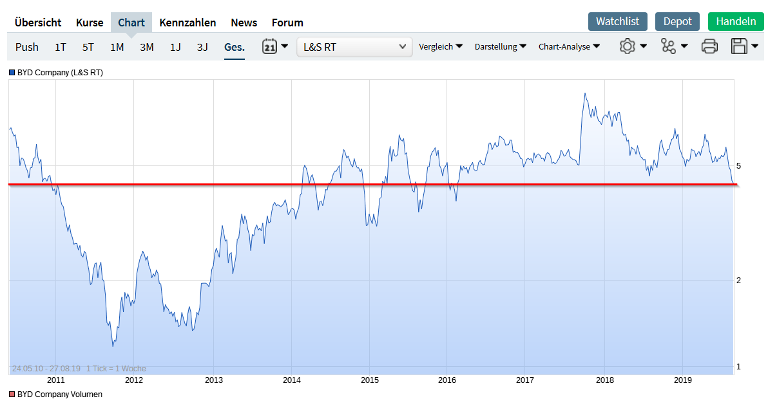Select the 1T time range
The width and height of the screenshot is (768, 399).
point(61,47)
